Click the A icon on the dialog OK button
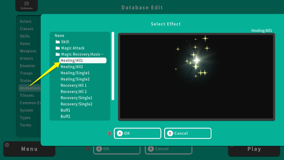Screen dimensions: 284x160 click(119, 133)
